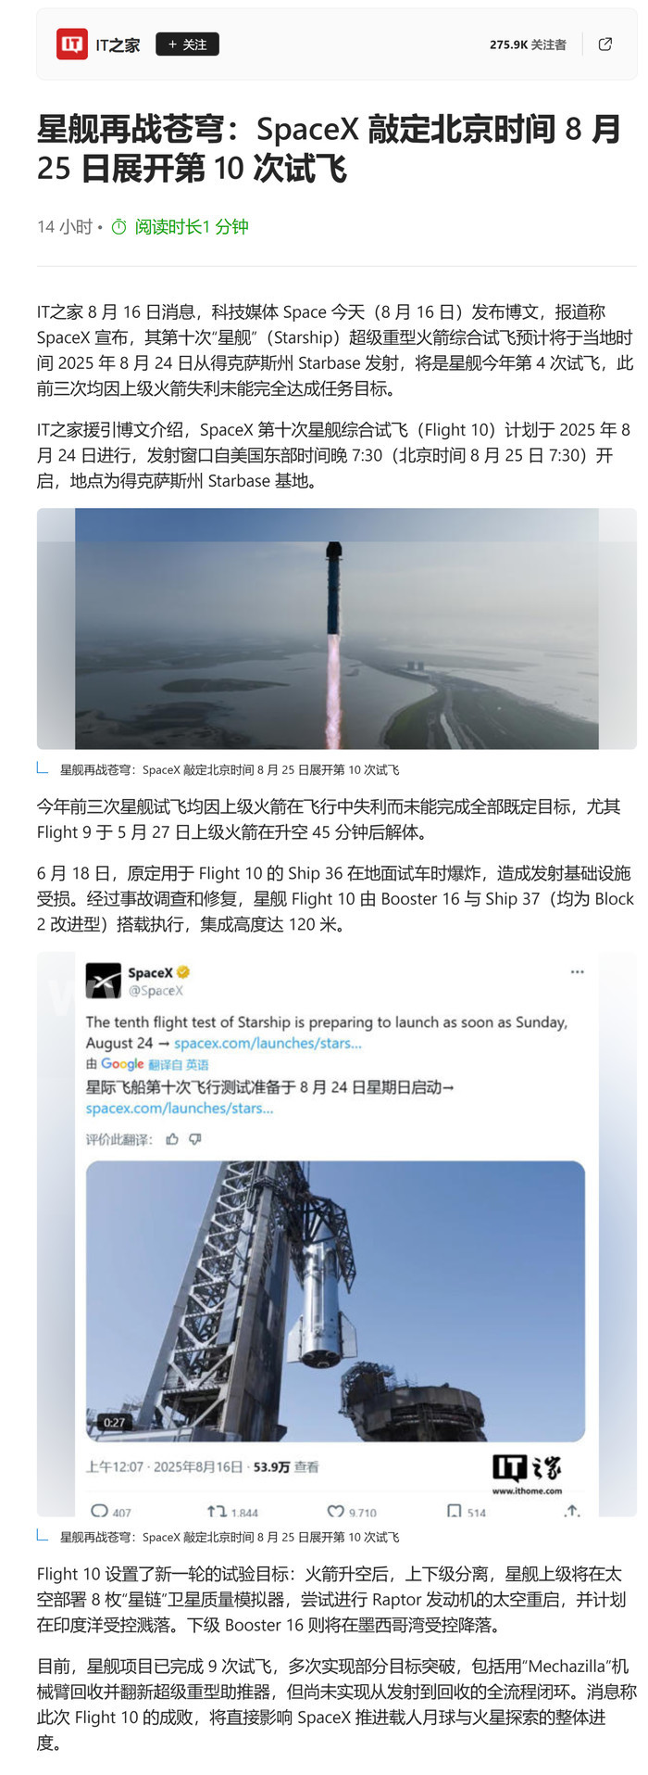Screen dimensions: 648x1775
Task: Open the share icon in the header
Action: [x=605, y=44]
